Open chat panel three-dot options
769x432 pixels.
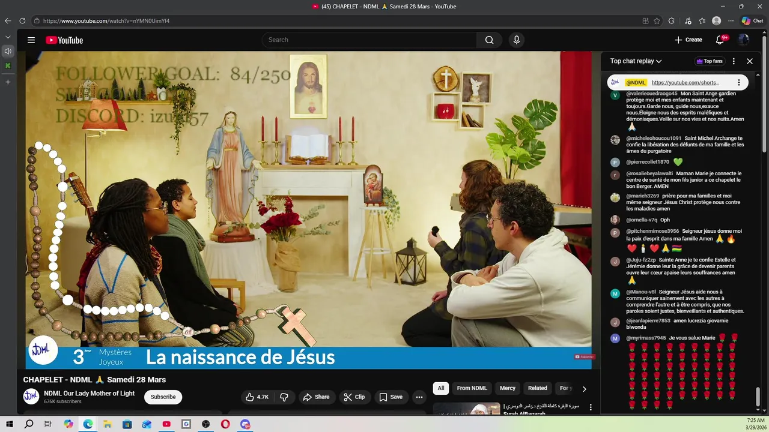(734, 61)
